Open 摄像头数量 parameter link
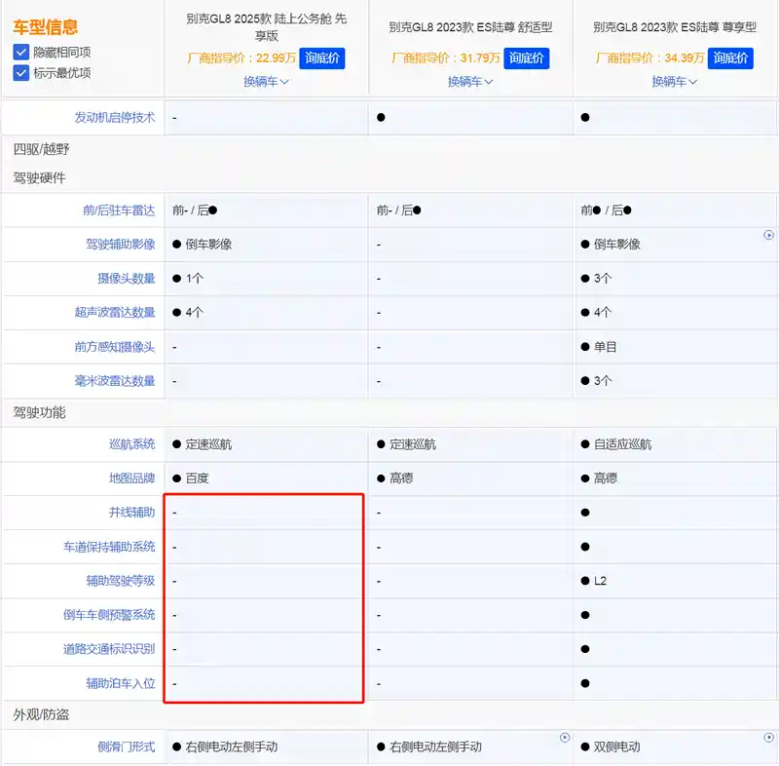 coord(127,279)
